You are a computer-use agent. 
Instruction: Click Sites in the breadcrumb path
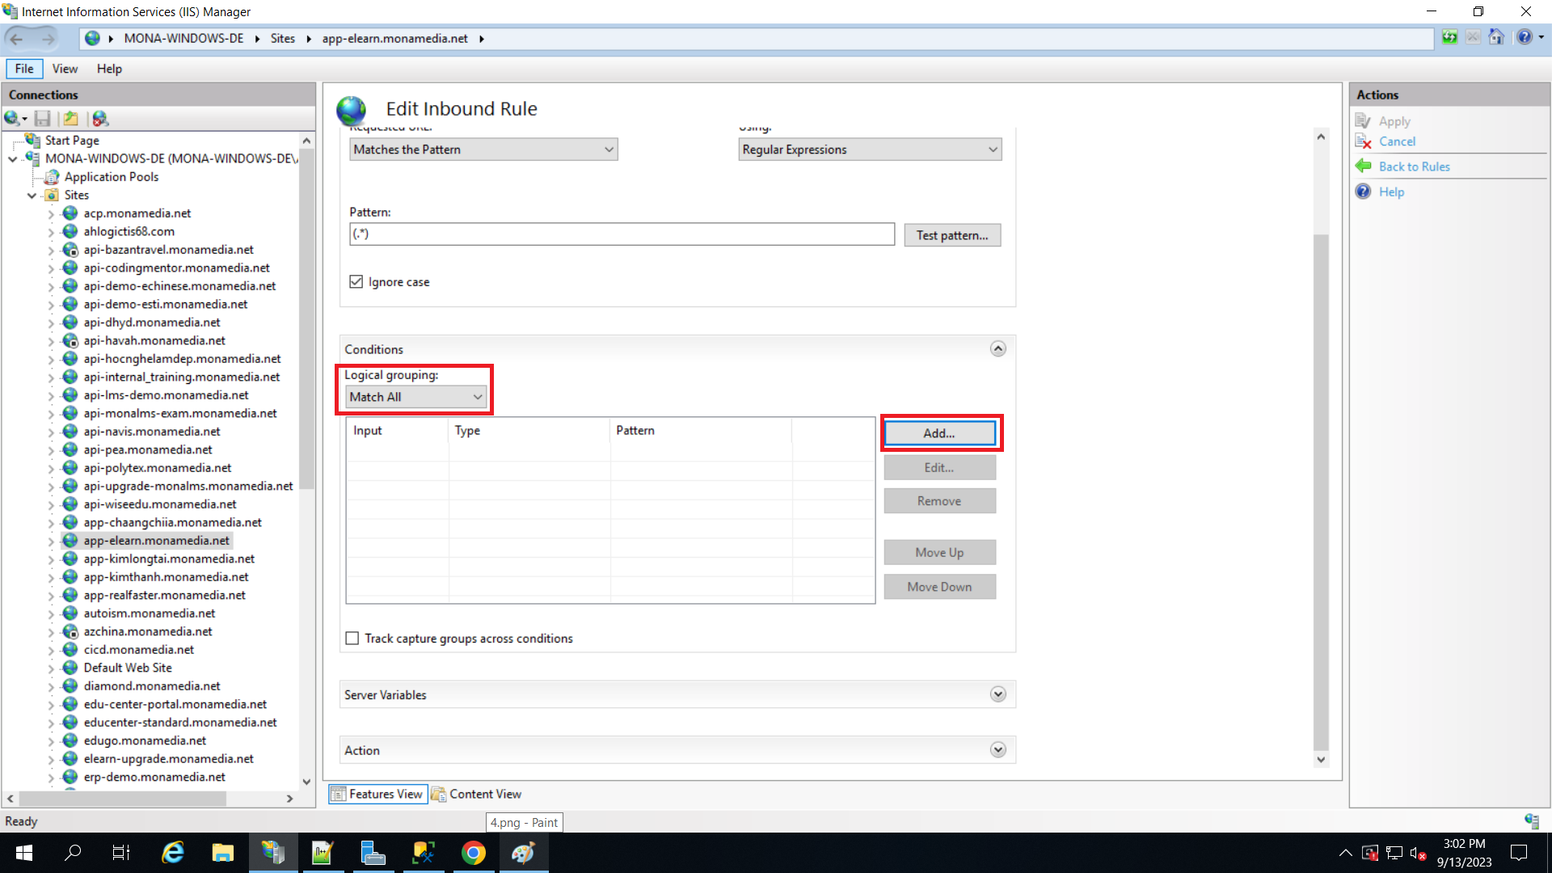coord(283,39)
